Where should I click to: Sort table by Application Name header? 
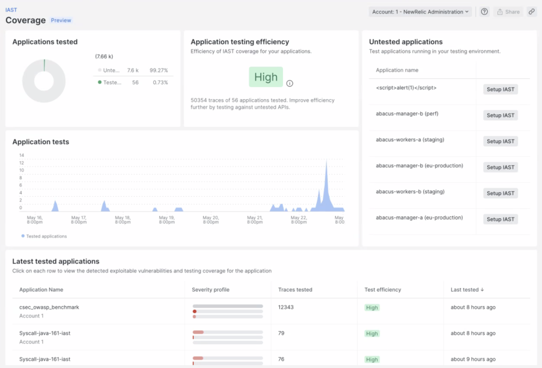pos(41,290)
